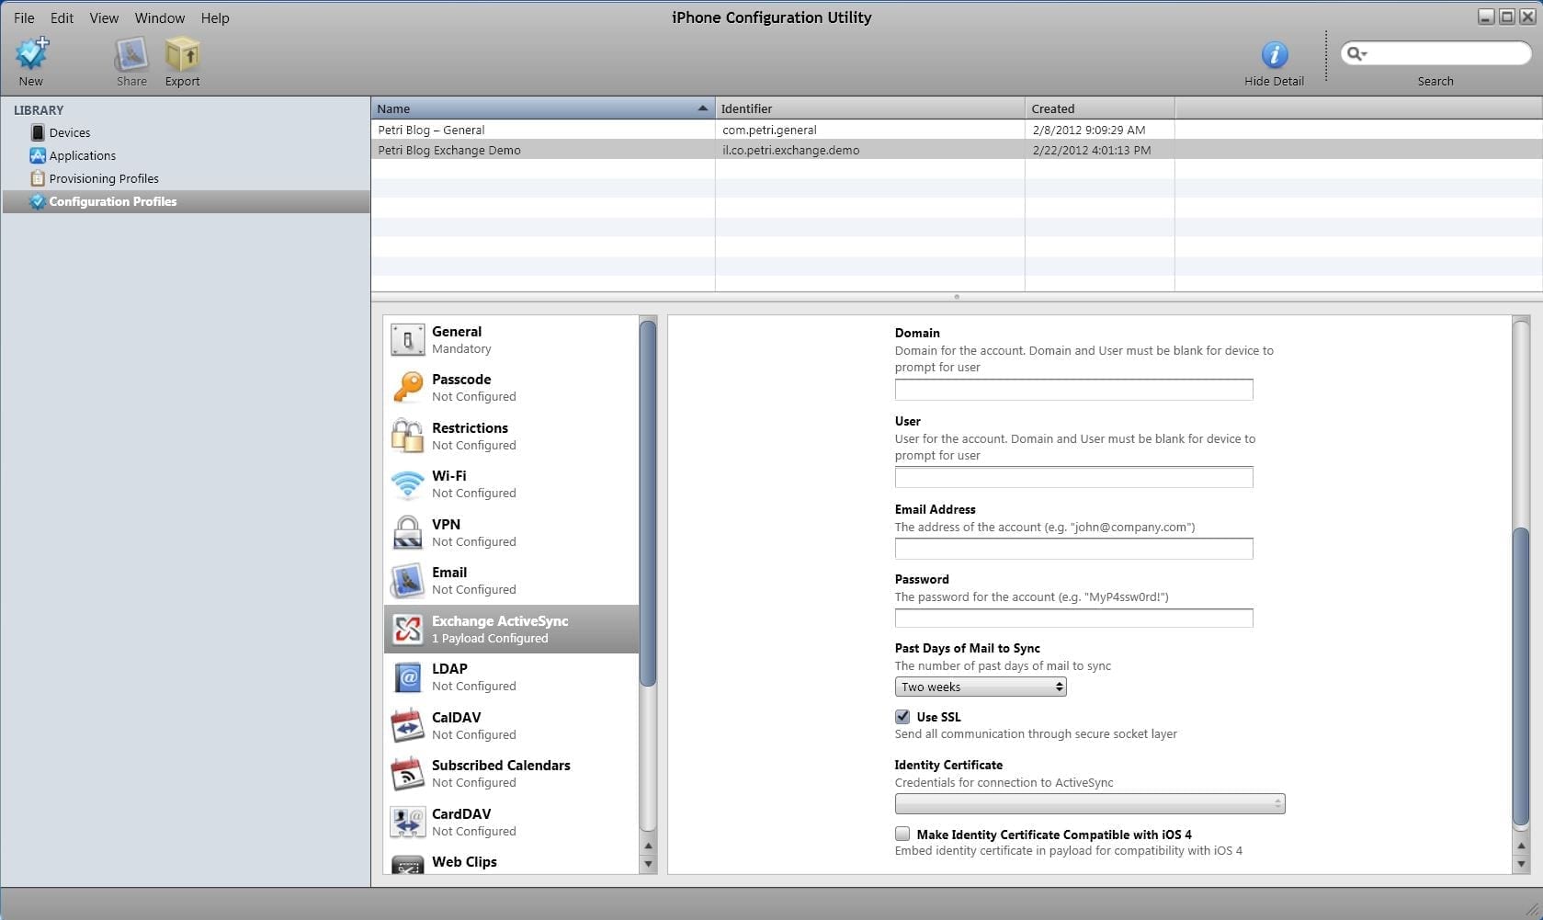Enable Make Identity Certificate Compatible with iOS 4

coord(902,834)
